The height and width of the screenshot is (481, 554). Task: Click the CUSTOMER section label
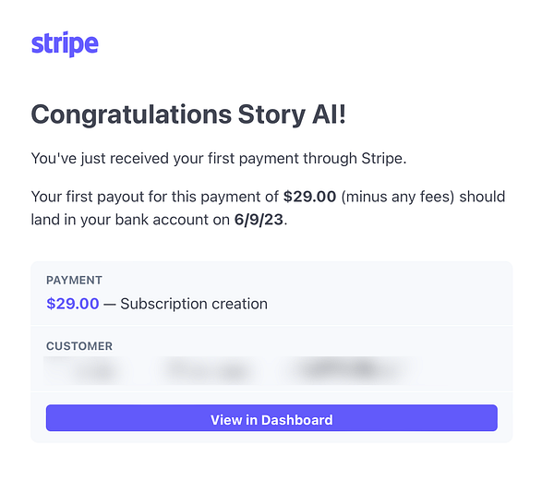coord(79,346)
